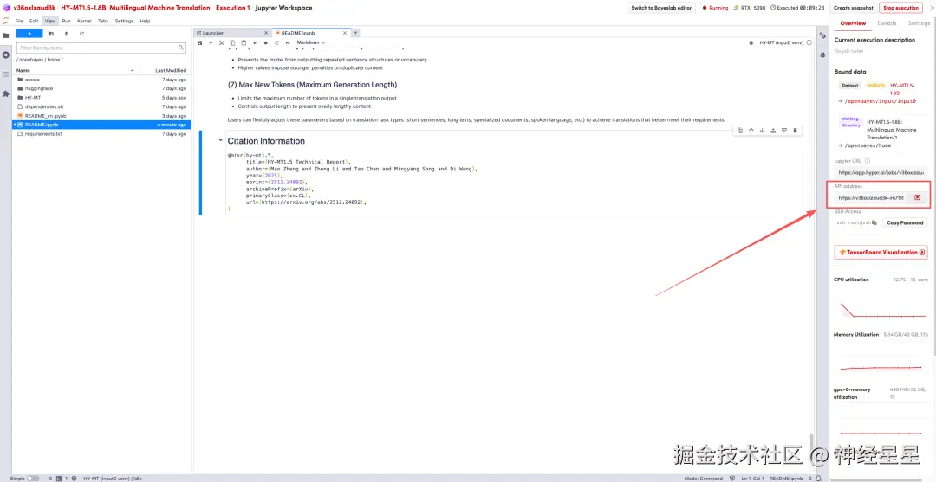Click the Copy Password button
This screenshot has width=936, height=482.
[x=905, y=223]
